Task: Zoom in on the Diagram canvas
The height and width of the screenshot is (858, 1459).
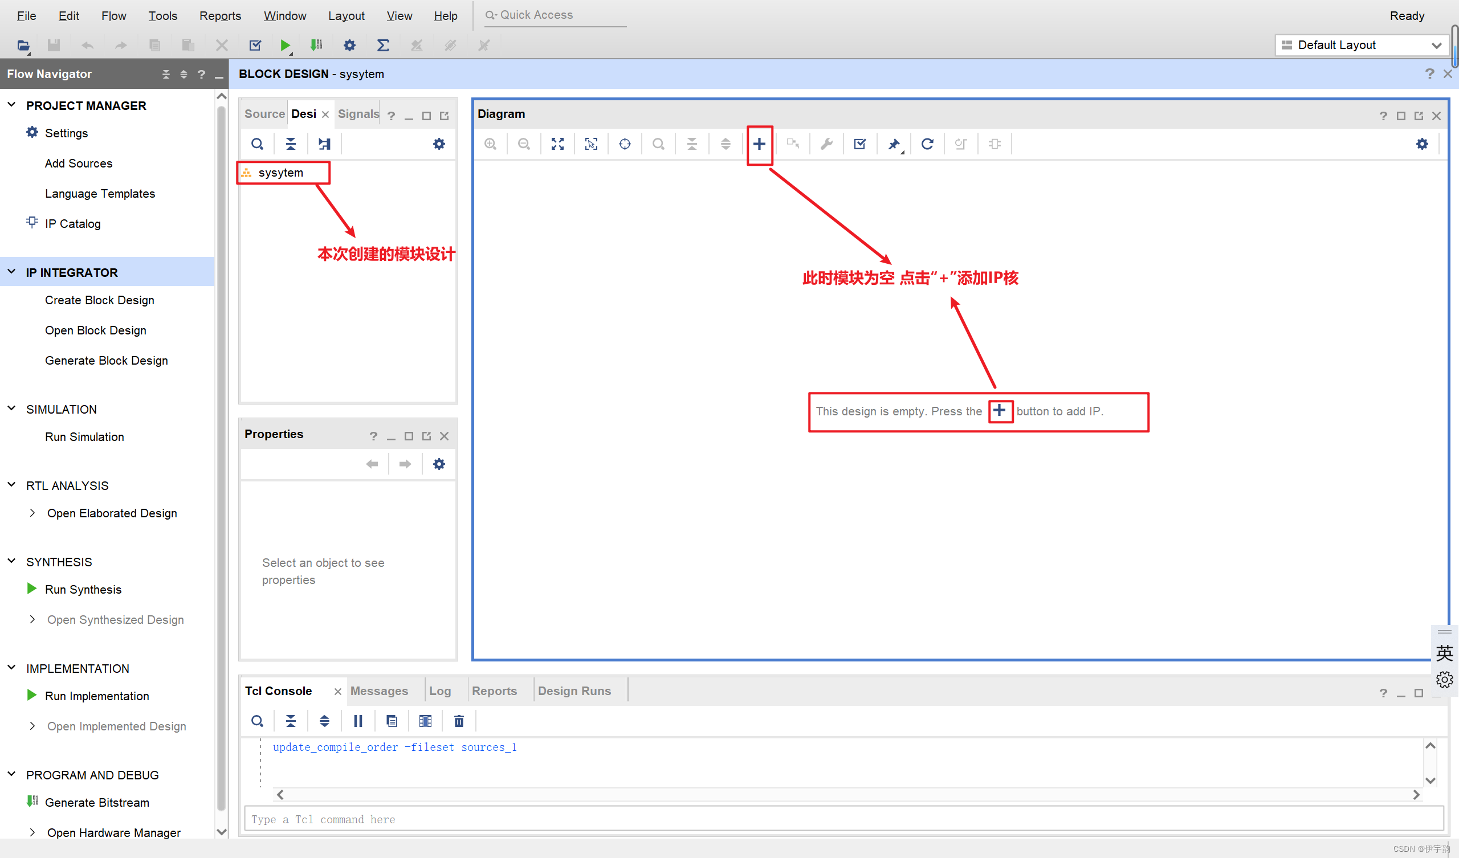Action: (490, 144)
